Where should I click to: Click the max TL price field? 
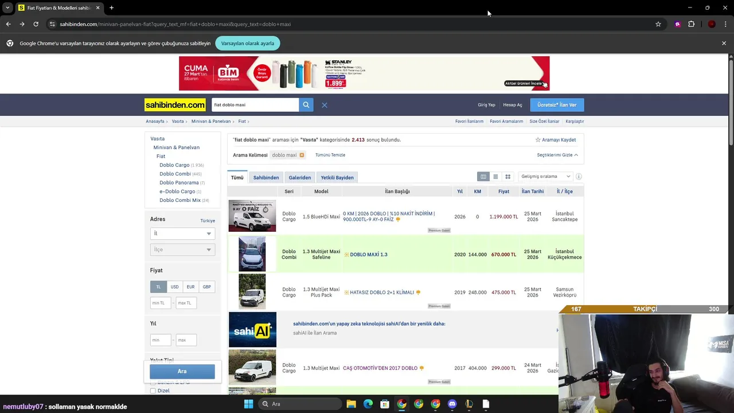[x=186, y=303]
